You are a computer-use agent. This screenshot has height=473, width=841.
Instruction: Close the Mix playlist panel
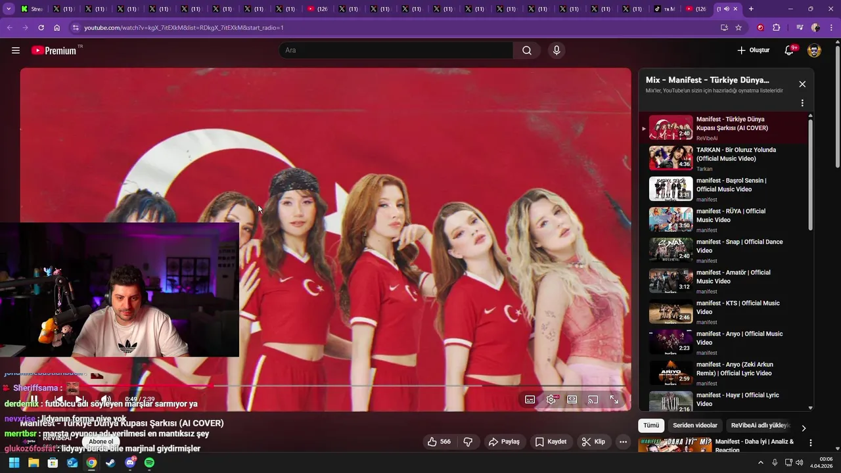pos(802,84)
